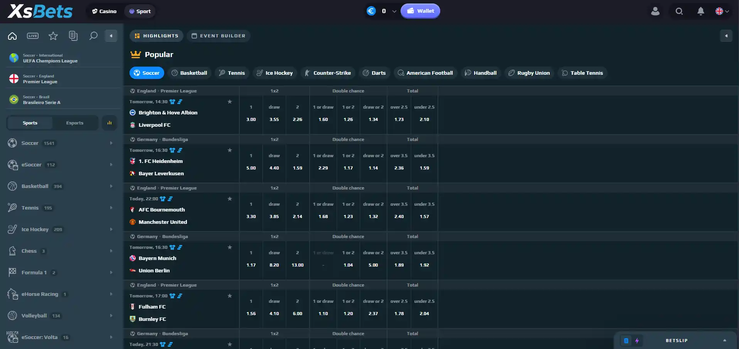Viewport: 739px width, 349px height.
Task: Open the user account profile icon
Action: pos(655,11)
